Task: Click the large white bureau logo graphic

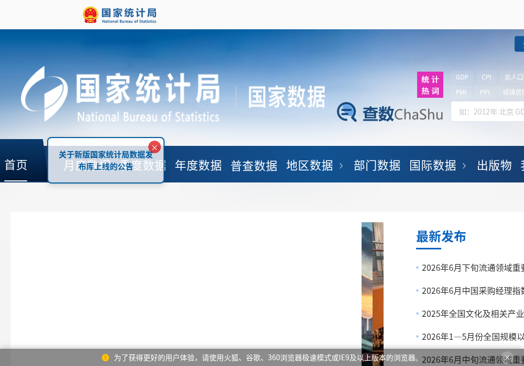Action: [45, 94]
